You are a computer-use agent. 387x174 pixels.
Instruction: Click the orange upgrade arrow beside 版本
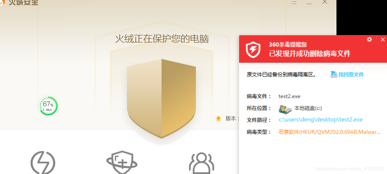click(218, 118)
